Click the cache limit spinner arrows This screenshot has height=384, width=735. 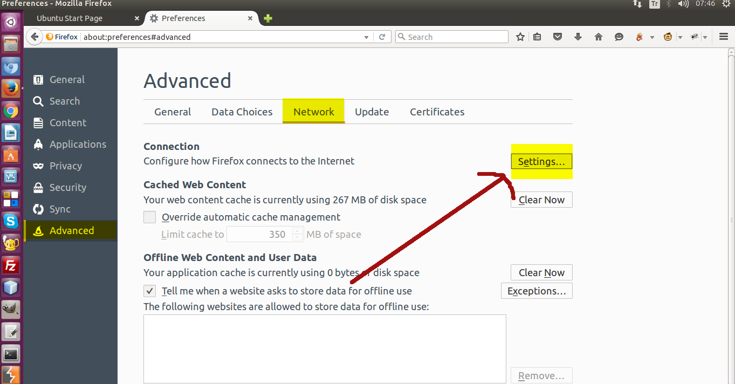coord(298,235)
